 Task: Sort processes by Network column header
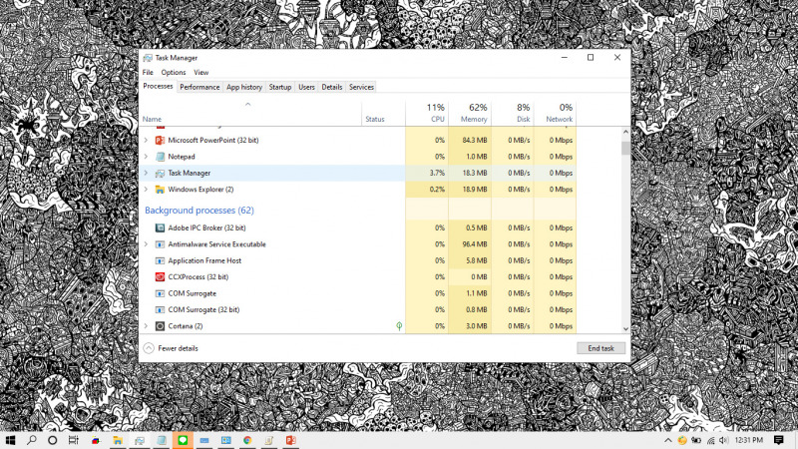click(x=555, y=113)
